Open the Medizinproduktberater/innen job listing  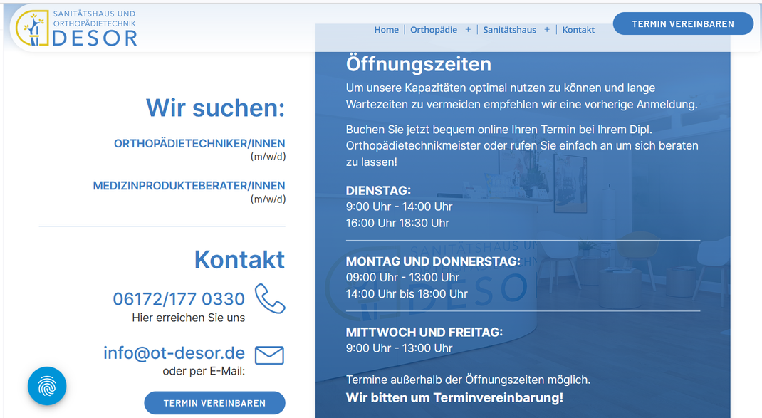189,186
